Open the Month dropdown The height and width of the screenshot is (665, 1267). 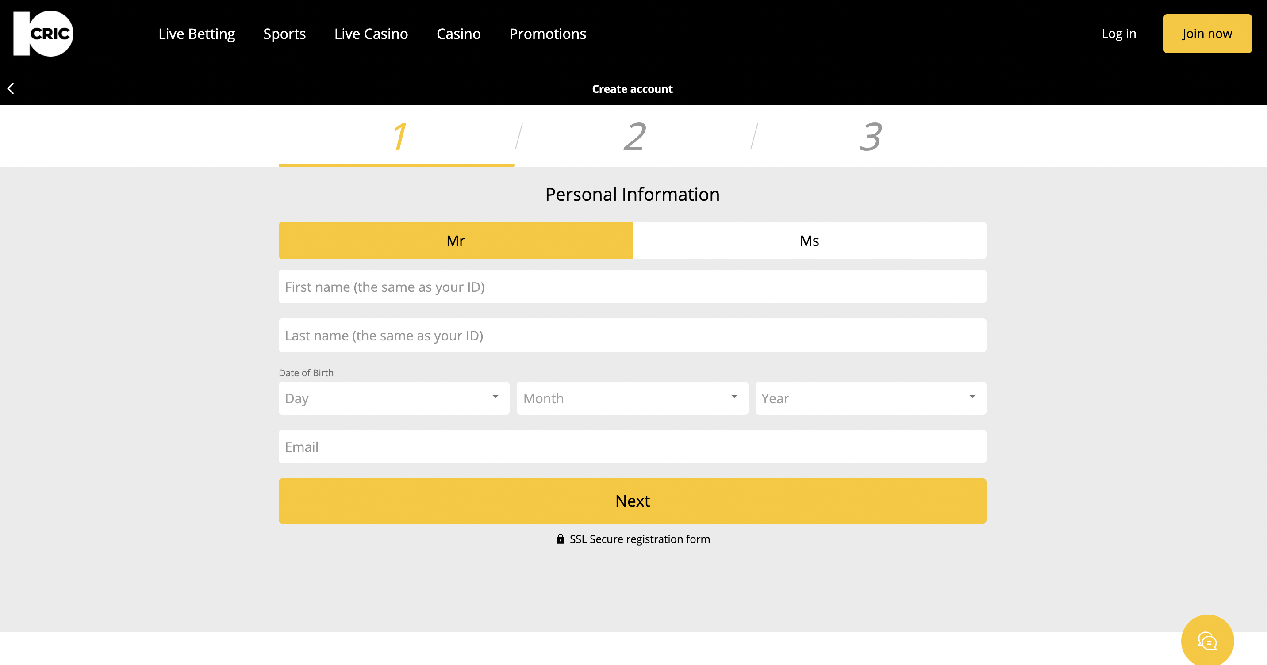point(632,398)
